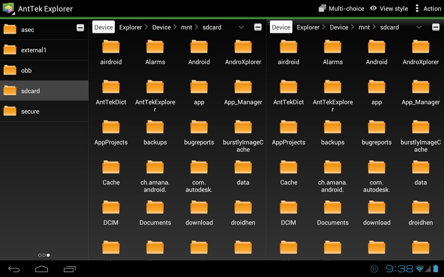
Task: Open the AntTek Explorer app logo
Action: [x=8, y=9]
